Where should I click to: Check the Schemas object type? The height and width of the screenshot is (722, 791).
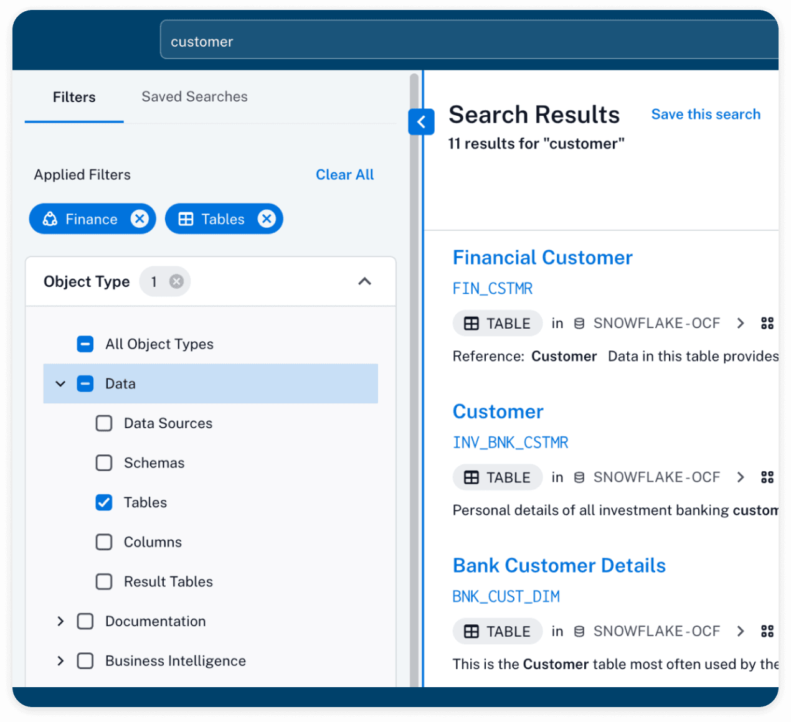tap(104, 462)
